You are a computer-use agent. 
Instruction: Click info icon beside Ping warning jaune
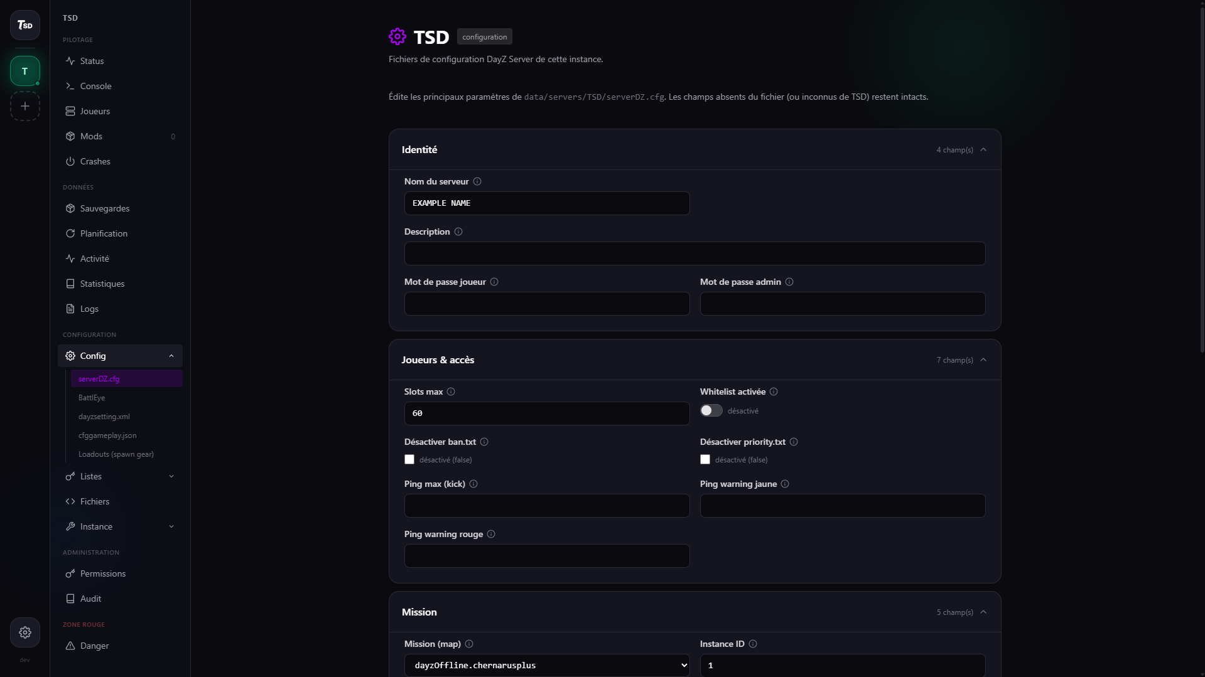point(785,484)
